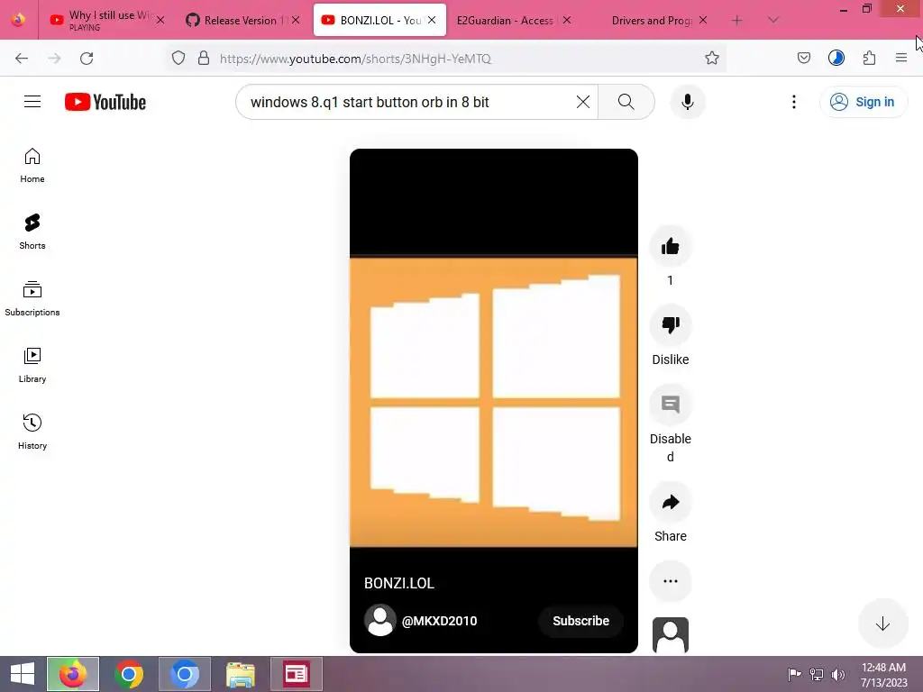
Task: Open volume control in system tray
Action: (837, 674)
